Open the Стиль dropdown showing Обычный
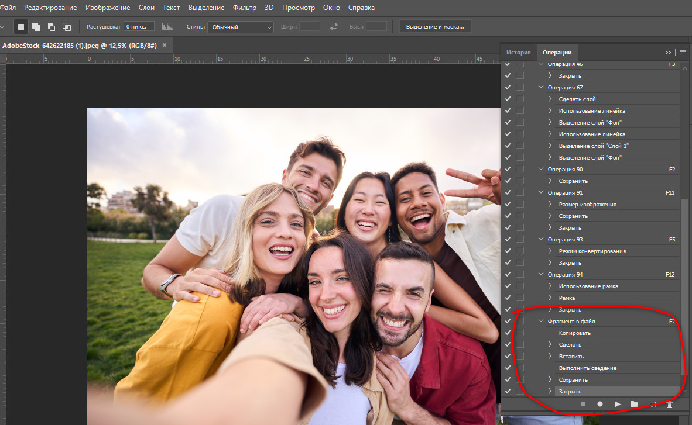The width and height of the screenshot is (692, 425). coord(241,27)
